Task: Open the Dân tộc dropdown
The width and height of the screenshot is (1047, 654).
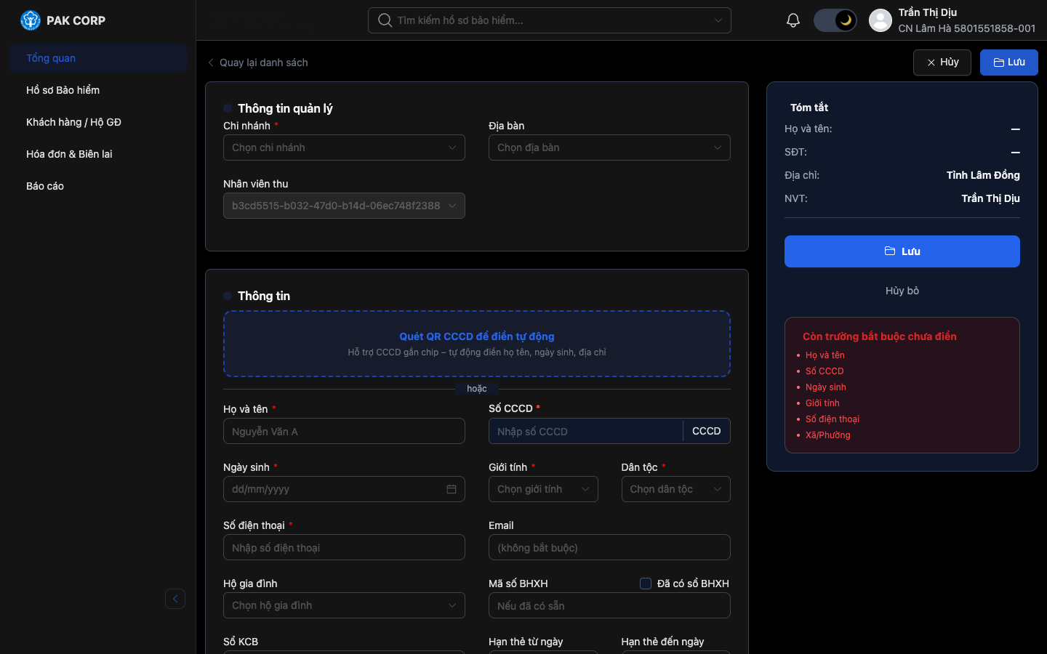Action: [675, 489]
